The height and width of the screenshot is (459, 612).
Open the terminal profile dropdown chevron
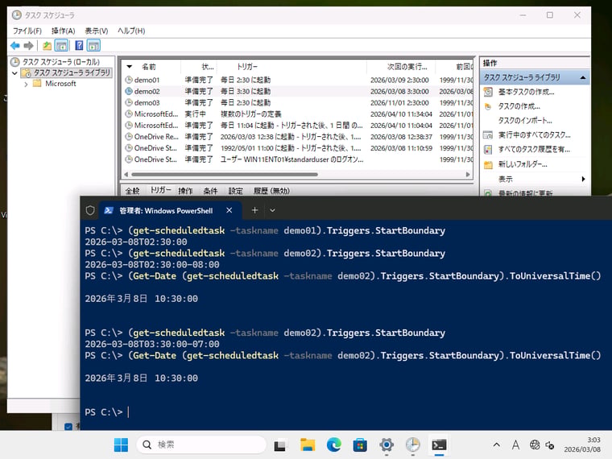[272, 210]
